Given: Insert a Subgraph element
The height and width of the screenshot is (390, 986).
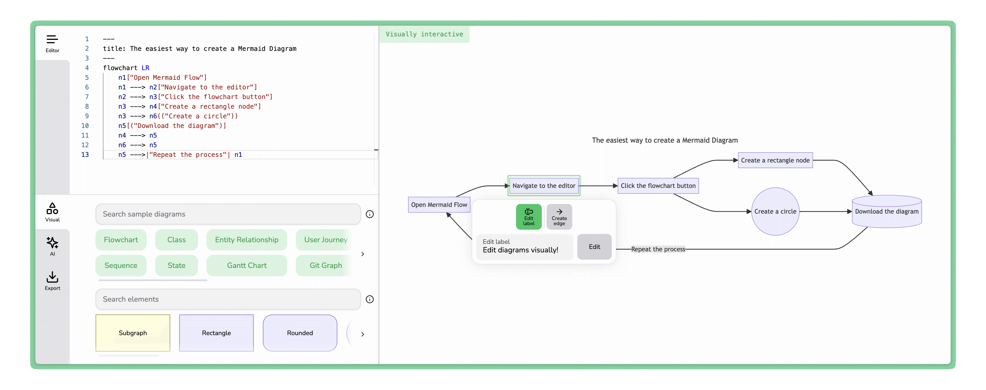Looking at the screenshot, I should (x=132, y=333).
